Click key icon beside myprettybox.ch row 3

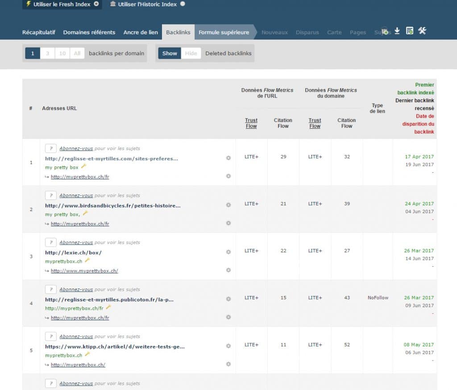coord(87,260)
